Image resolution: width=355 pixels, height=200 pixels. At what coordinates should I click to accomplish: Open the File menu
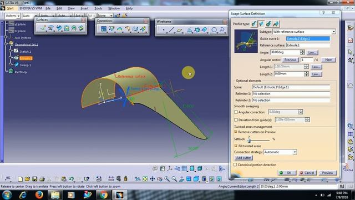[48, 8]
